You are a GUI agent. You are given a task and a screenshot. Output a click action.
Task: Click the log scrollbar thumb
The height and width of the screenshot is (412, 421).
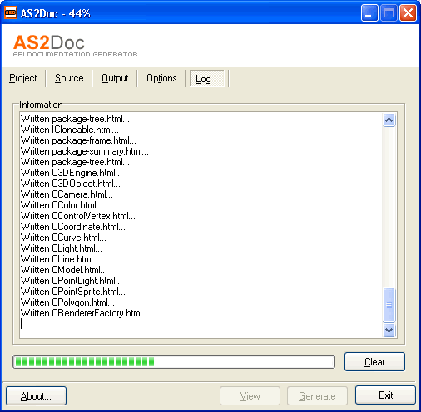point(389,305)
